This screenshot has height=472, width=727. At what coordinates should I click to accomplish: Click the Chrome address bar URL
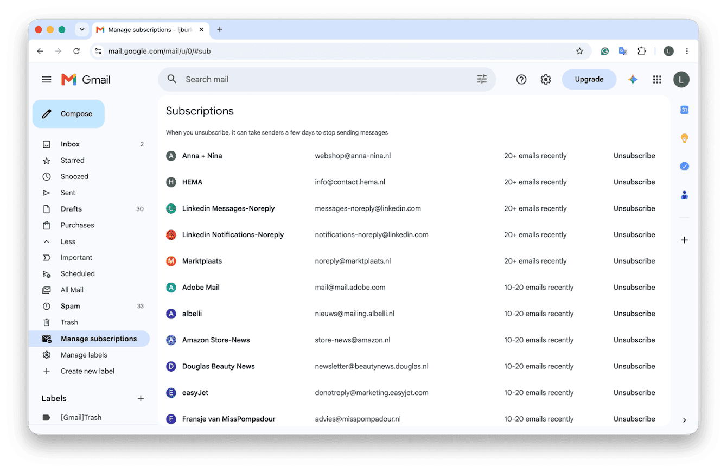point(160,51)
